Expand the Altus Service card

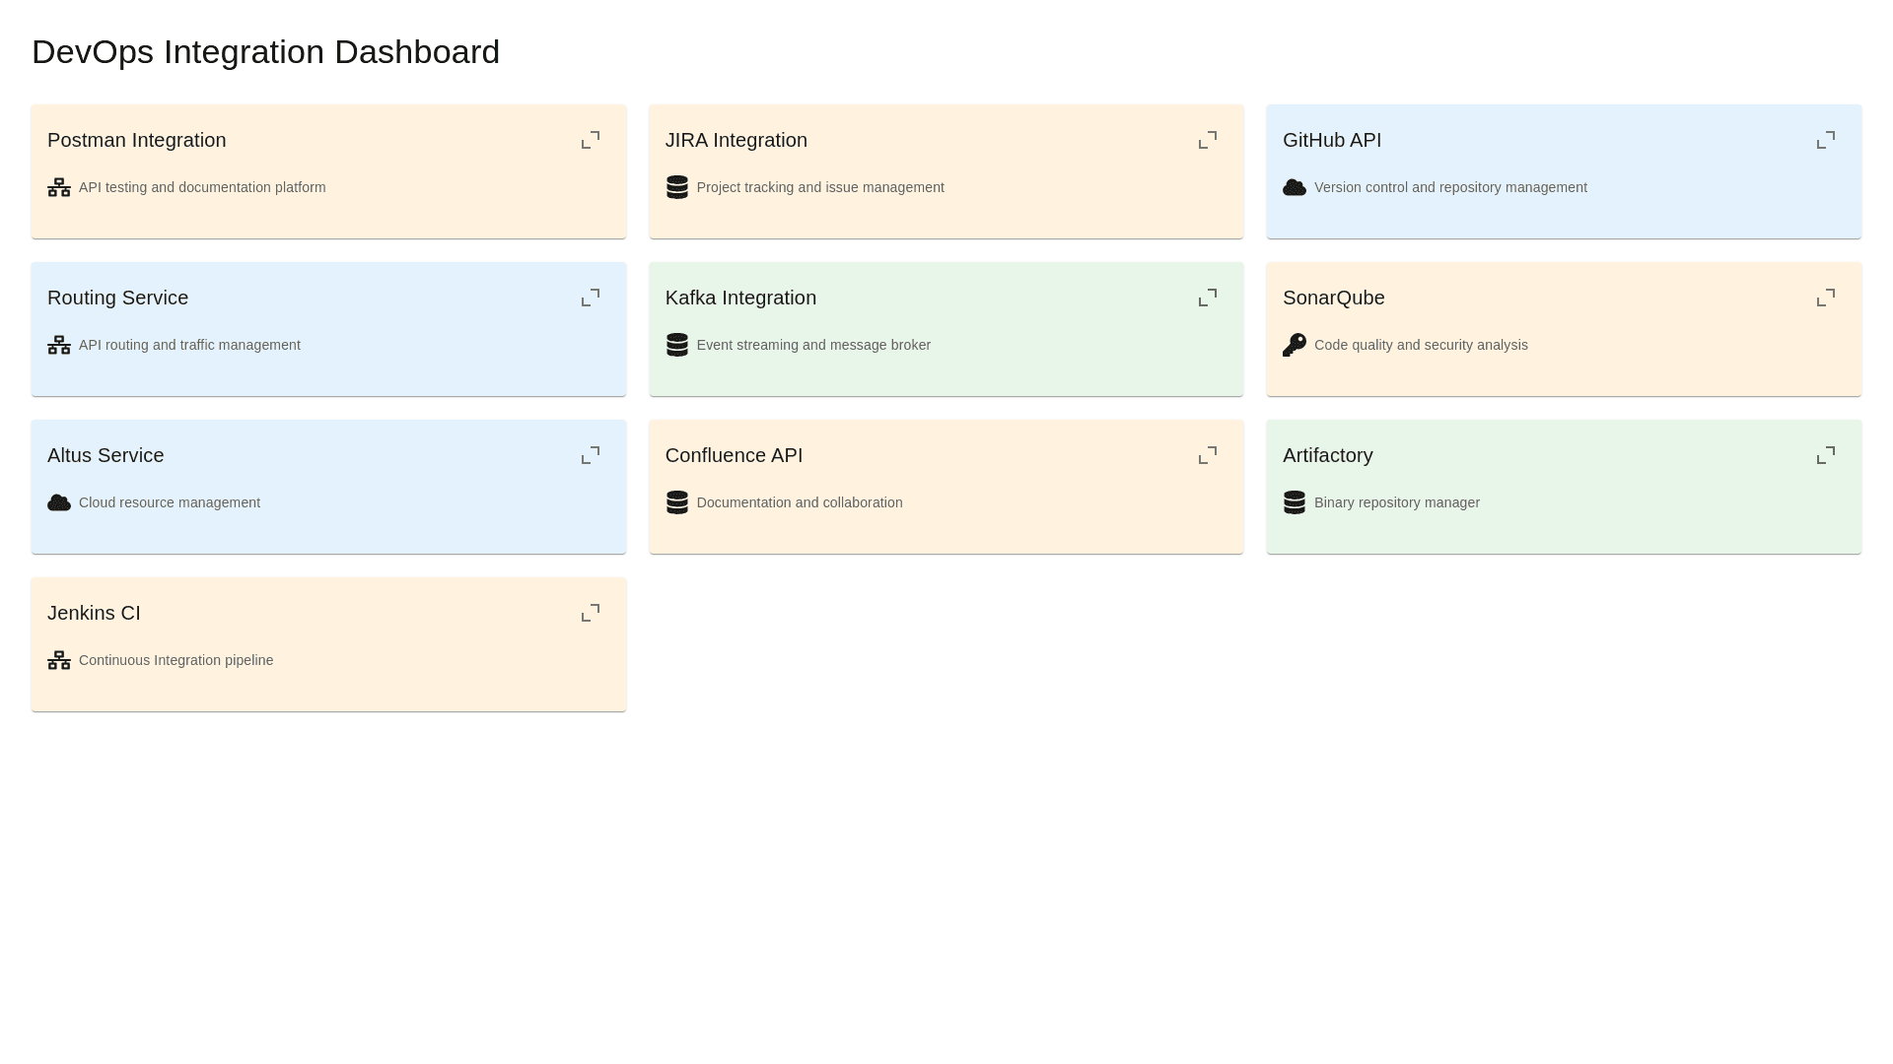point(590,455)
